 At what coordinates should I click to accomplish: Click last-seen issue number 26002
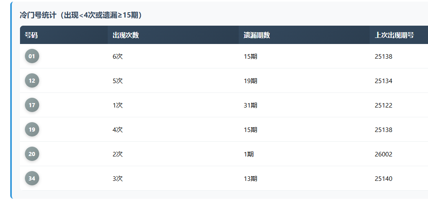(x=383, y=154)
